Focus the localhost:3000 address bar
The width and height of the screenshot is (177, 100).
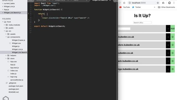click(x=139, y=3)
